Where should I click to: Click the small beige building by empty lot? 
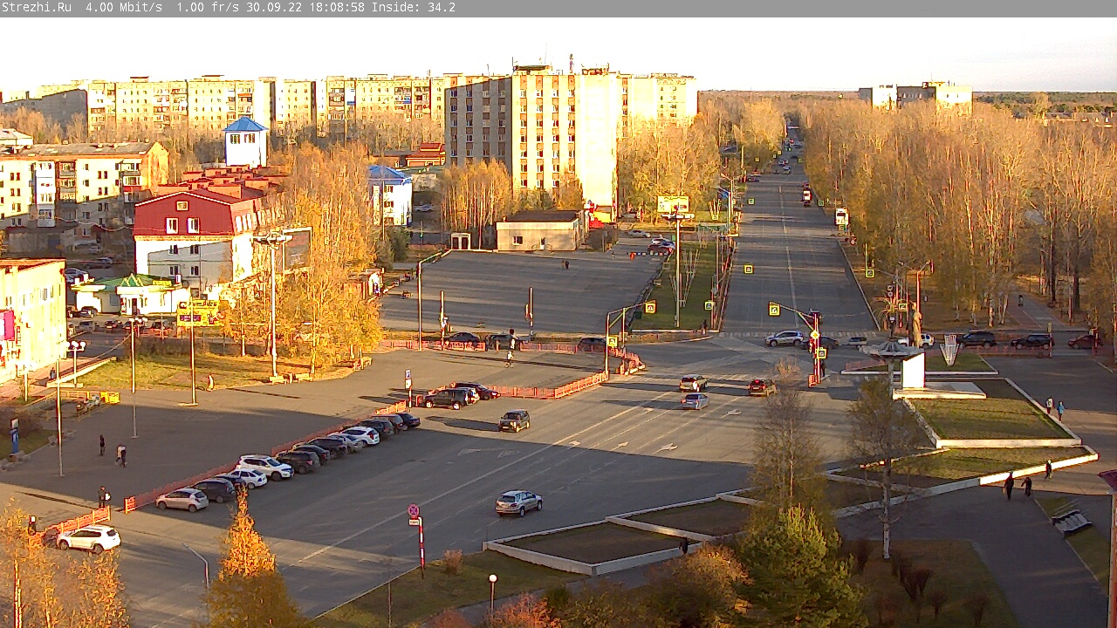(539, 230)
